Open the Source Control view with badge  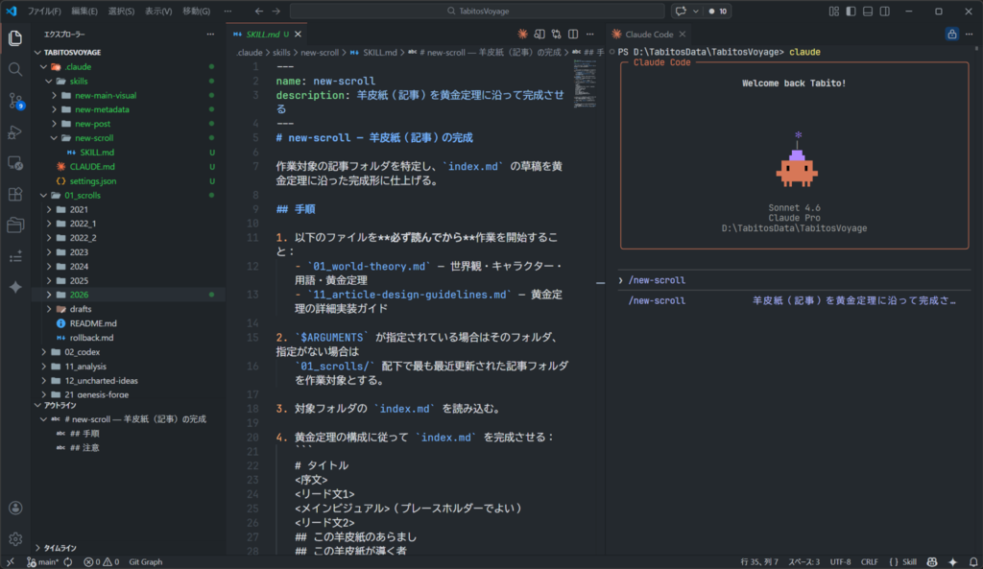(15, 101)
